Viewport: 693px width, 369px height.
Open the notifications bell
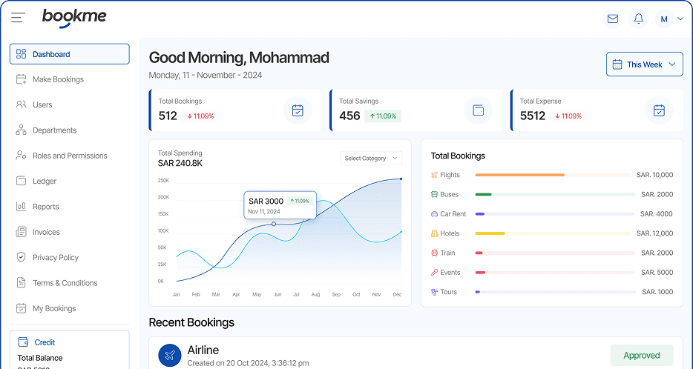click(x=638, y=19)
